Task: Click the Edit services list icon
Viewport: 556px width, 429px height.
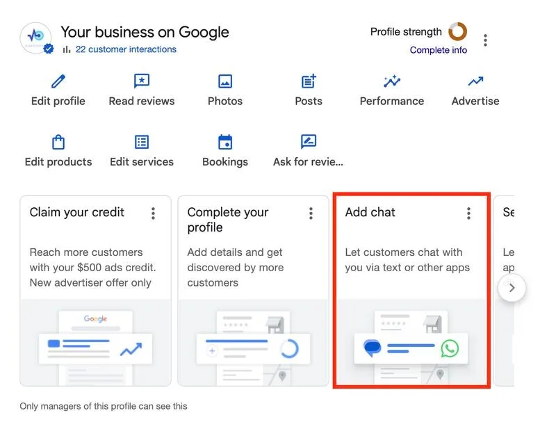Action: (142, 142)
